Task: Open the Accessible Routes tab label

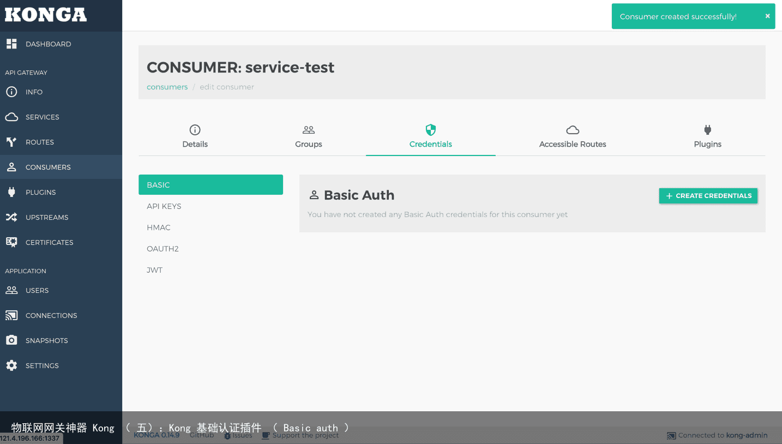Action: [x=573, y=144]
